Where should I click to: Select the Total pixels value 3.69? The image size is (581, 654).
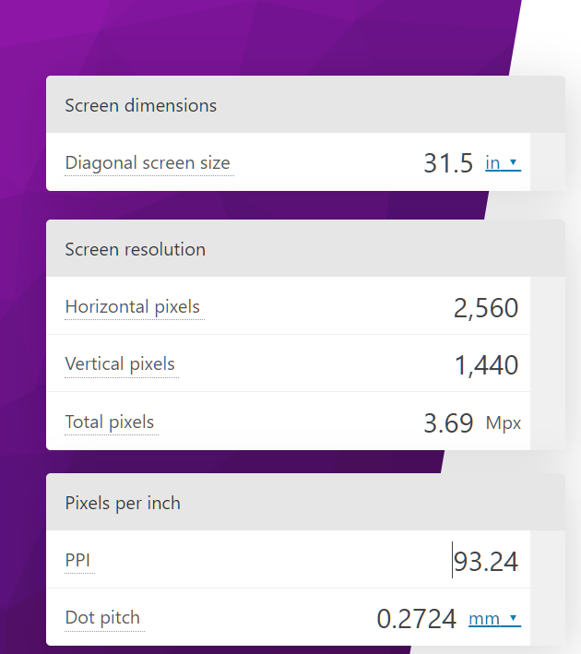pyautogui.click(x=448, y=423)
